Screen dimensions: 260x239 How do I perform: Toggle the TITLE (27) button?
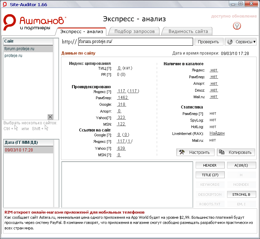pos(210,175)
